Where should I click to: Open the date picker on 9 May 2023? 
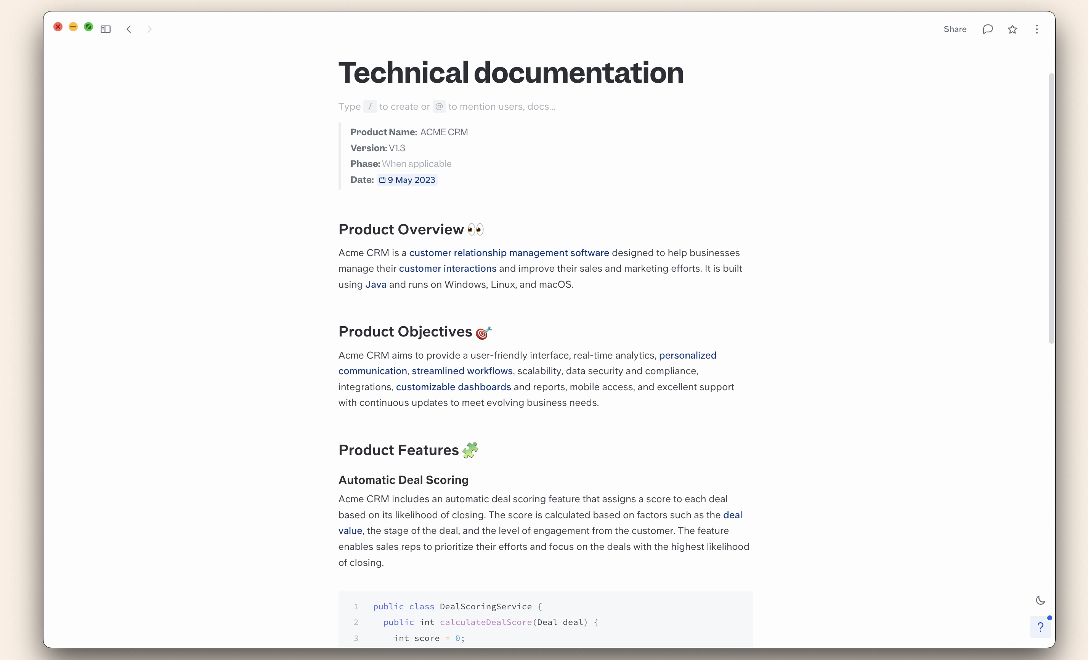(x=407, y=180)
